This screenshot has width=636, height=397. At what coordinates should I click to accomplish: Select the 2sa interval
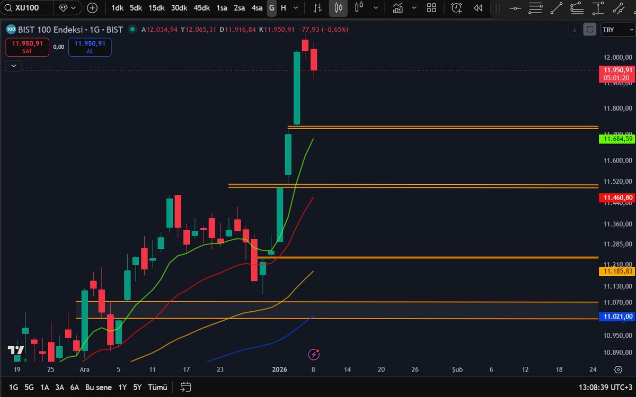pyautogui.click(x=240, y=8)
